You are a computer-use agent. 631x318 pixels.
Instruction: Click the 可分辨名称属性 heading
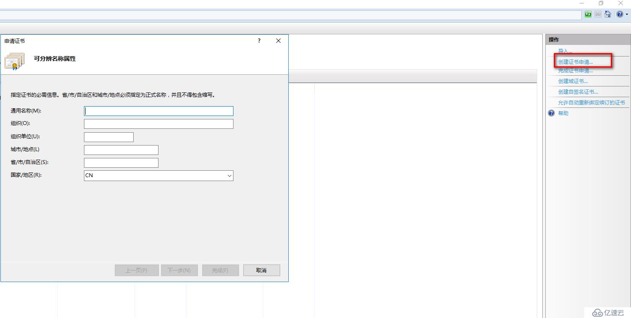point(55,59)
